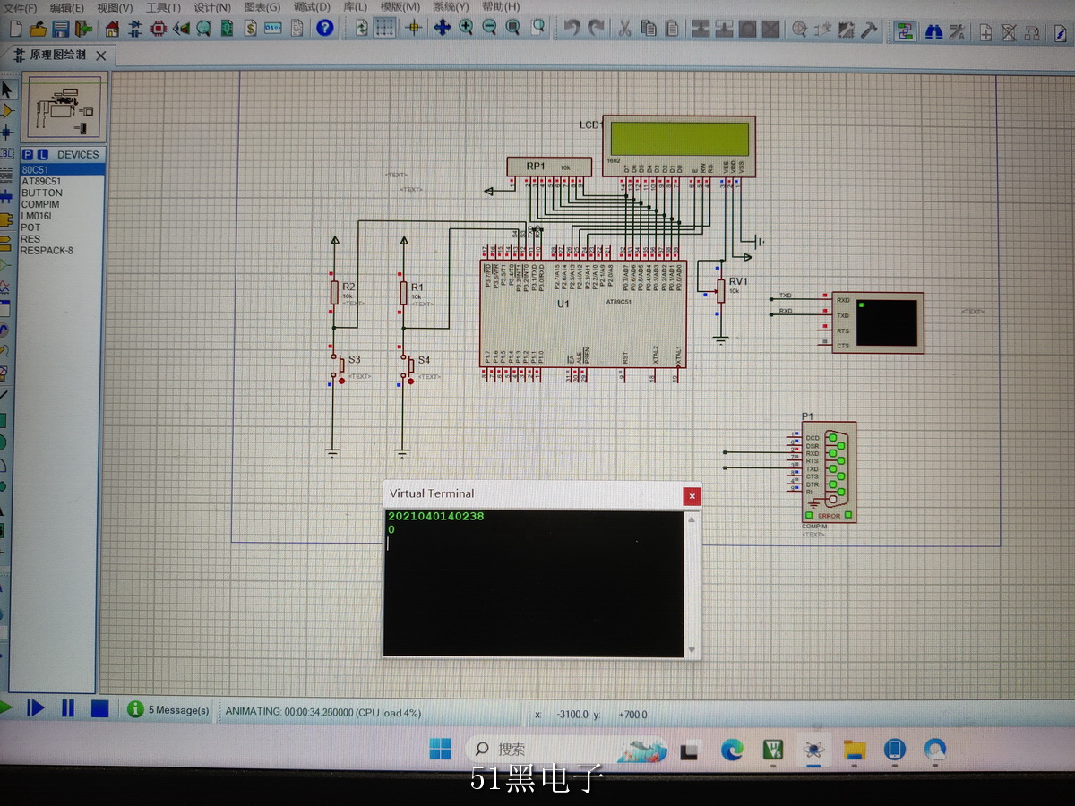Close the Virtual Terminal window
This screenshot has height=806, width=1075.
click(x=691, y=496)
